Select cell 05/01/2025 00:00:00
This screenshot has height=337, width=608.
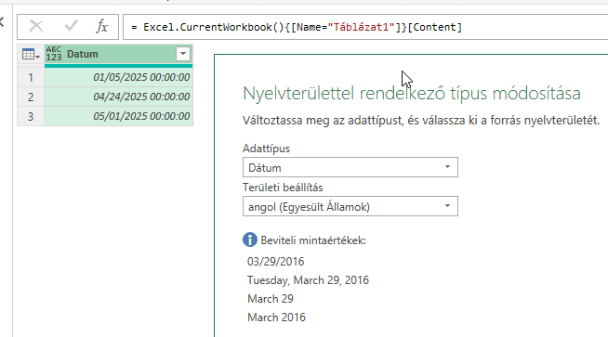point(118,116)
